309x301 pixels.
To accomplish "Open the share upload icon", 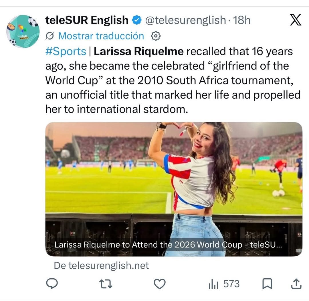I will (296, 284).
